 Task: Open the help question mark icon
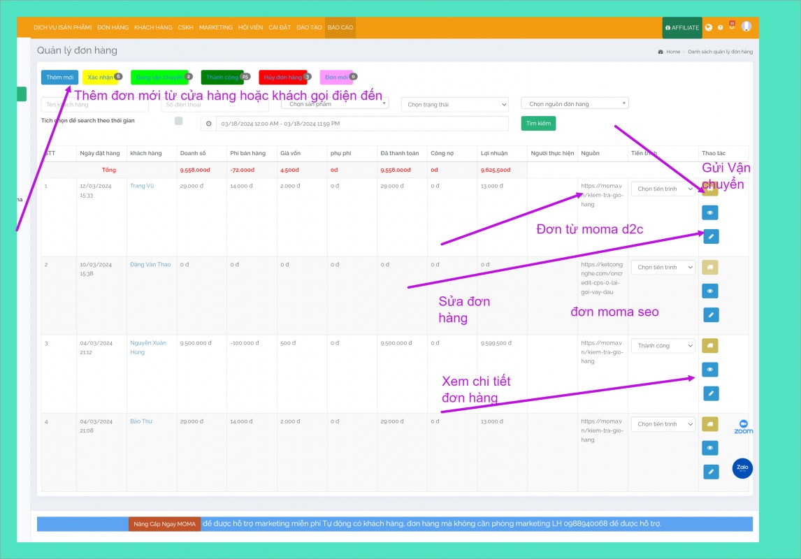point(720,28)
